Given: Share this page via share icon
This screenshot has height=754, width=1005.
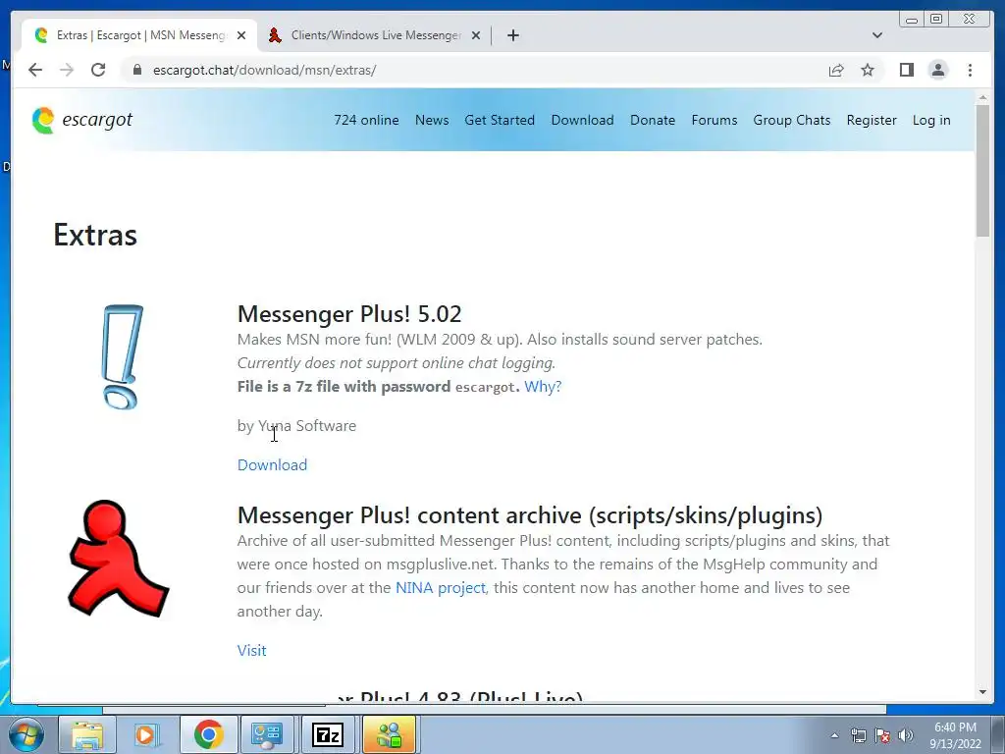Looking at the screenshot, I should tap(836, 70).
